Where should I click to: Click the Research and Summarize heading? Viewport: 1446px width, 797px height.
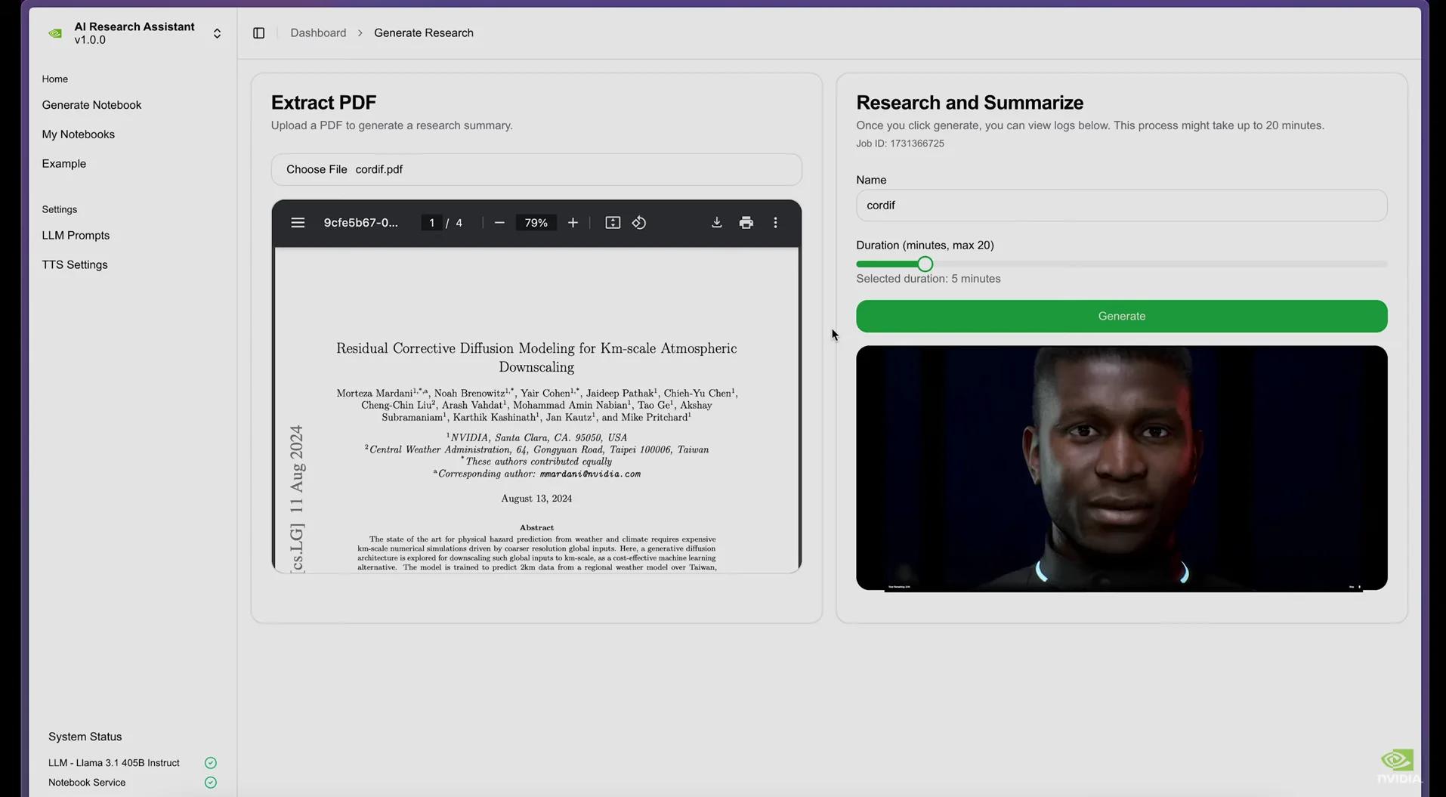pos(969,103)
